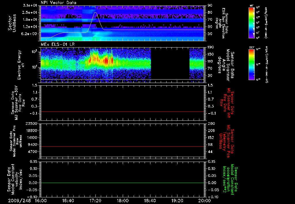Click the 190 scanner angle tick
This screenshot has width=295, height=204.
tap(211, 47)
